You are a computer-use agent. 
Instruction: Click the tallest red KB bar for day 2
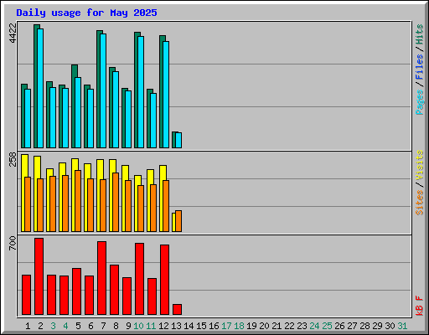(x=39, y=276)
